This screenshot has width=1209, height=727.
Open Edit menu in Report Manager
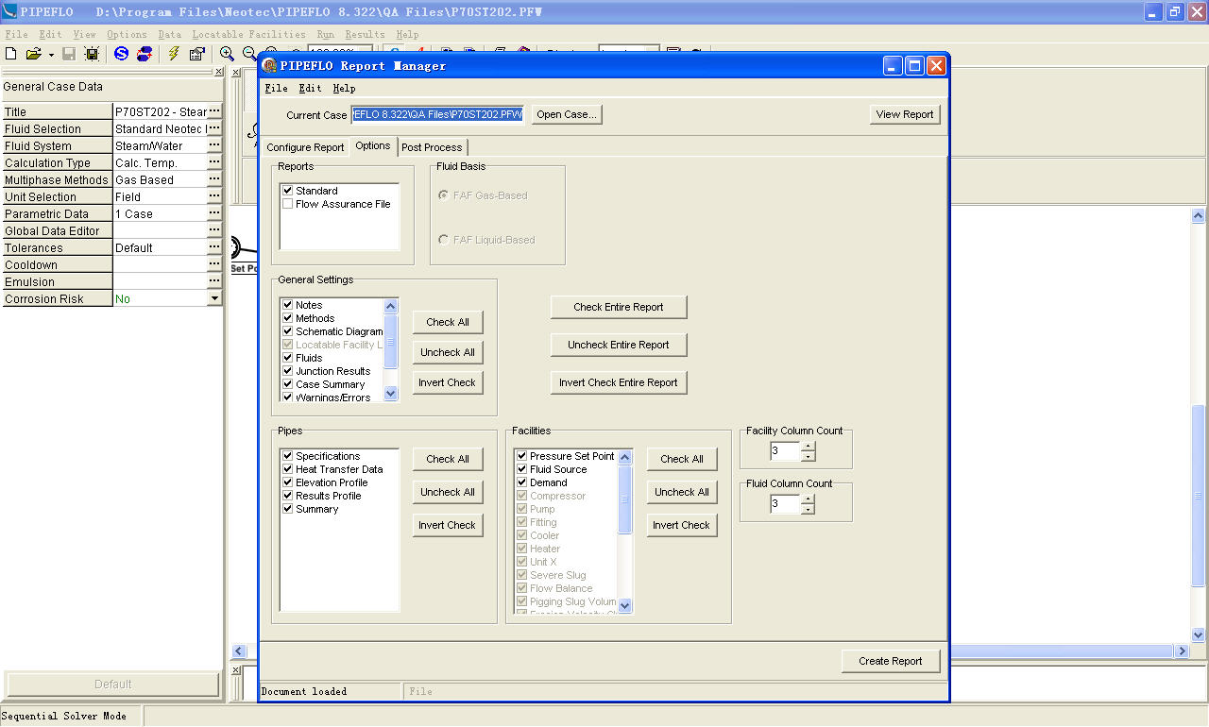coord(310,88)
